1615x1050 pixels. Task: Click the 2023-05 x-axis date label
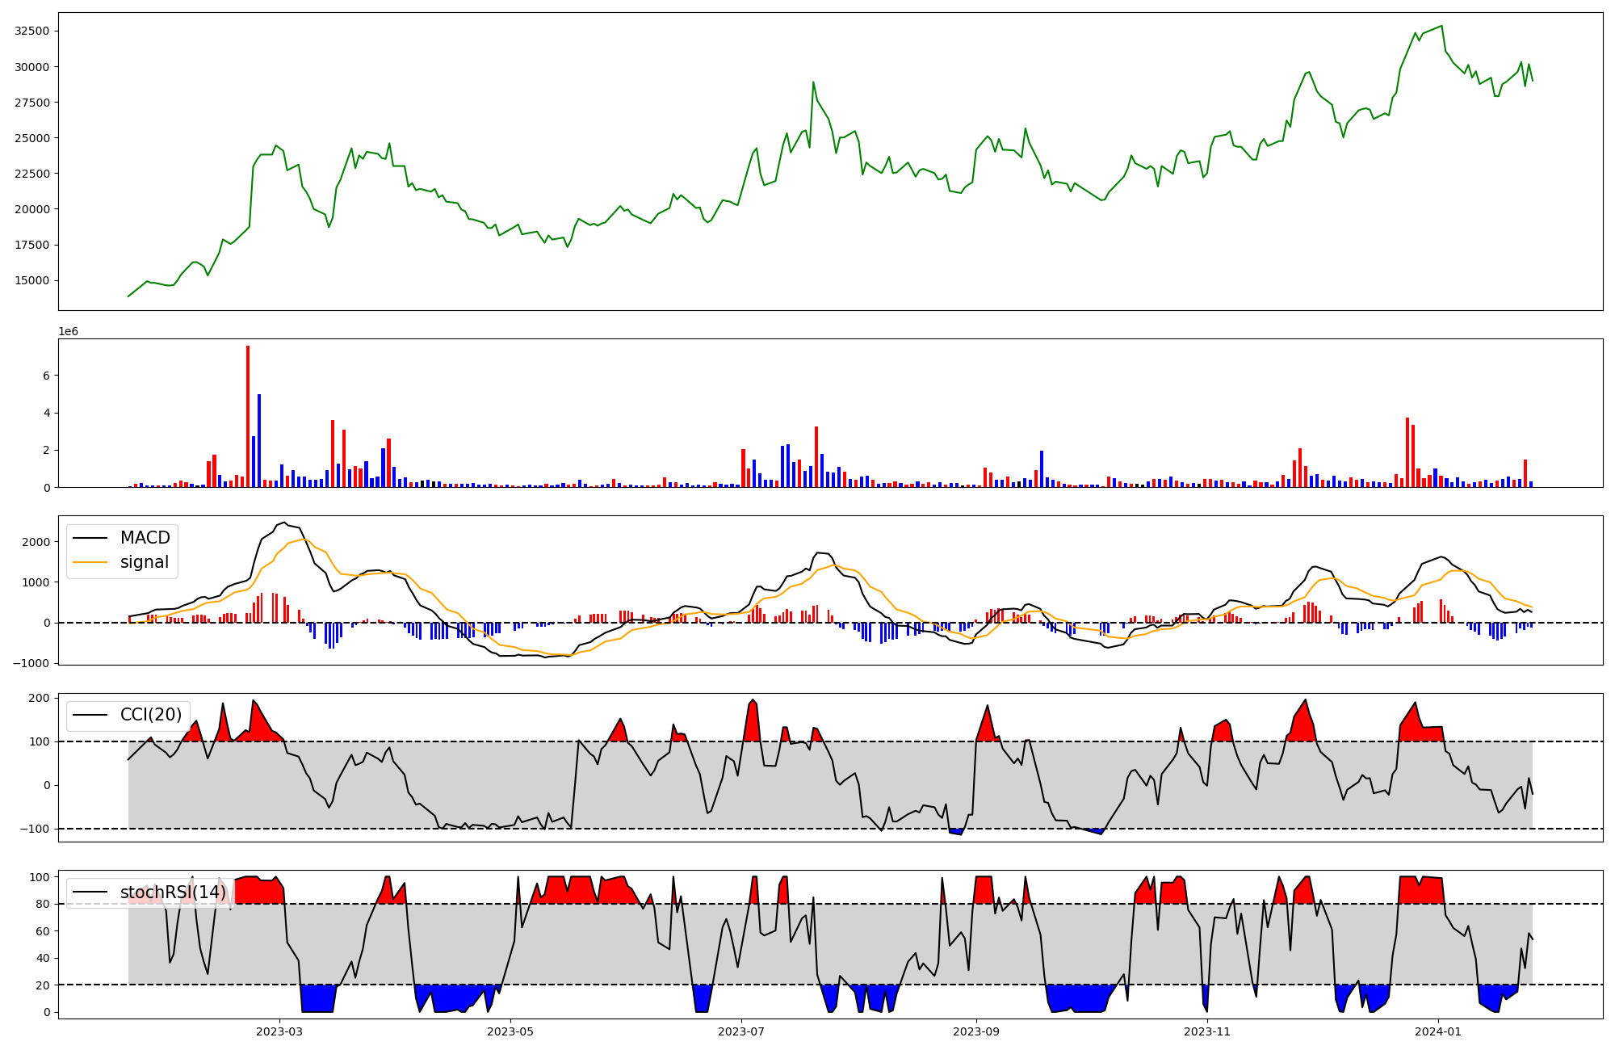[x=510, y=1031]
